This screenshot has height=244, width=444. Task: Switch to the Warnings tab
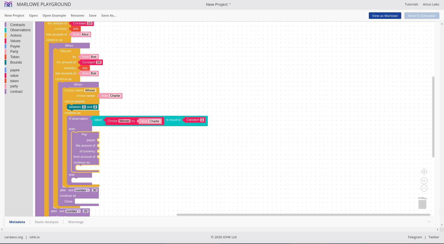coord(76,222)
